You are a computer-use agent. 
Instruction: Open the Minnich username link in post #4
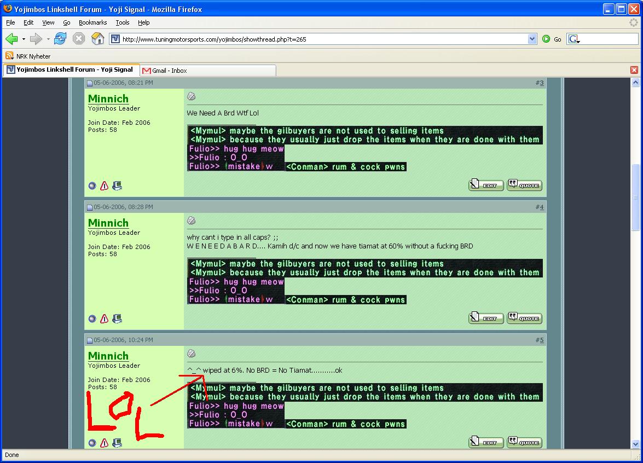click(108, 223)
